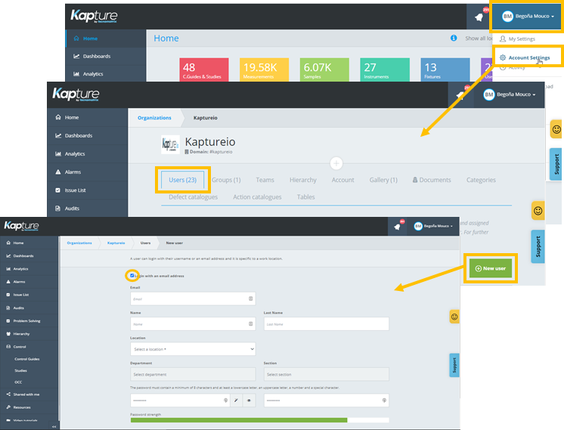
Task: Click Organizations breadcrumb in Kaptureio window
Action: click(154, 118)
